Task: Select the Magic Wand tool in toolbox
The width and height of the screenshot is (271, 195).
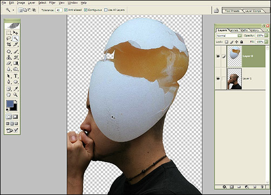Action: point(16,38)
